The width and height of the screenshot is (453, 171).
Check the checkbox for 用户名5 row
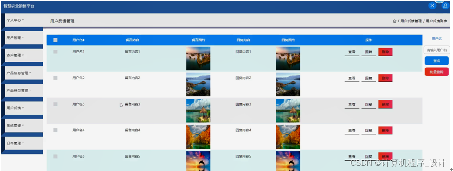pyautogui.click(x=55, y=156)
